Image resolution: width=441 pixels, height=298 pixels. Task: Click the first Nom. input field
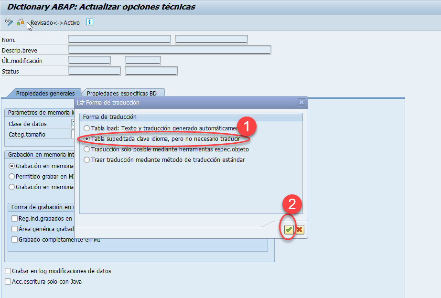pyautogui.click(x=119, y=39)
